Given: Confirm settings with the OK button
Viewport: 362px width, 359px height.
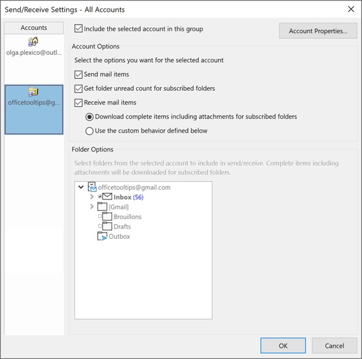Looking at the screenshot, I should click(x=283, y=345).
